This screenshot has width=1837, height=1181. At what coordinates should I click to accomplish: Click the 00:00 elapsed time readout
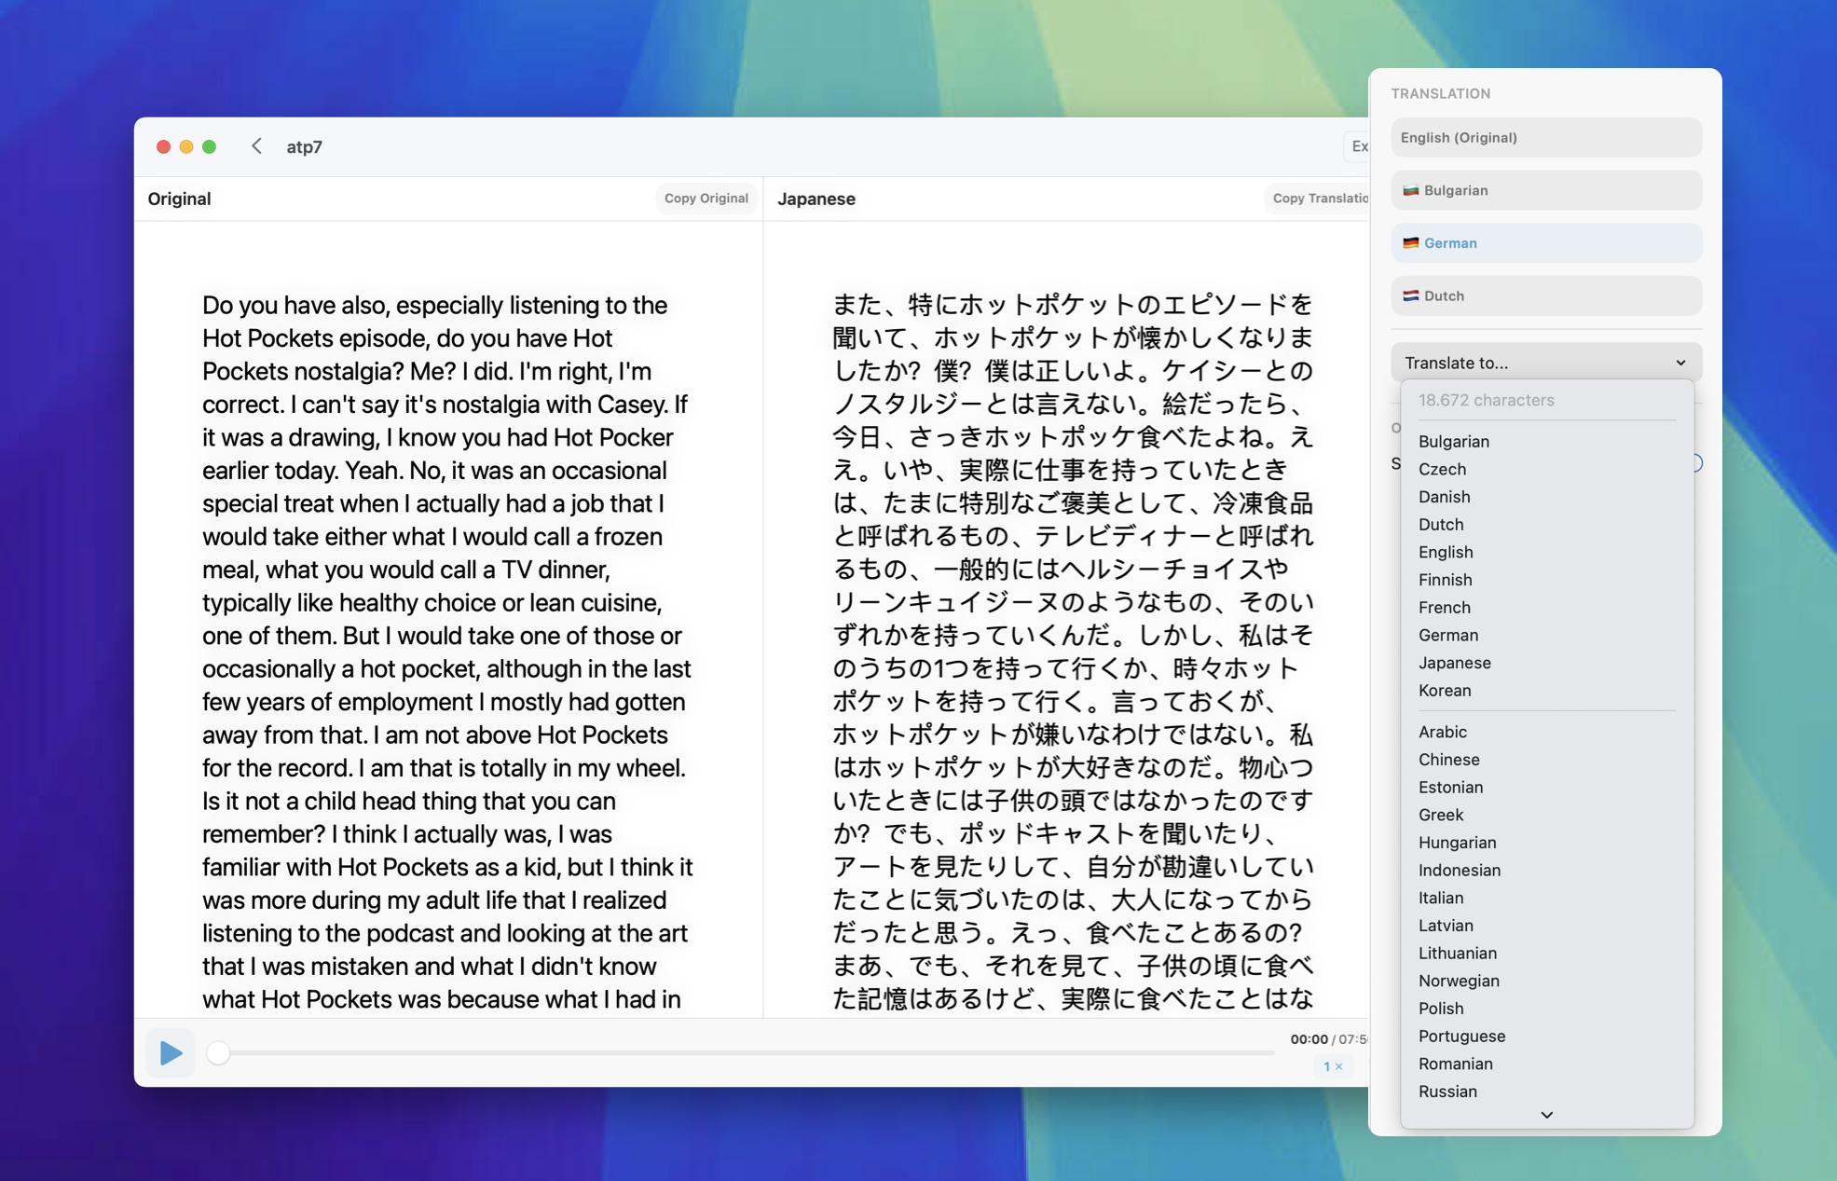(x=1309, y=1039)
